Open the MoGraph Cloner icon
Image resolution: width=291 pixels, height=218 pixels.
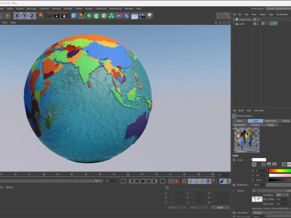click(112, 16)
